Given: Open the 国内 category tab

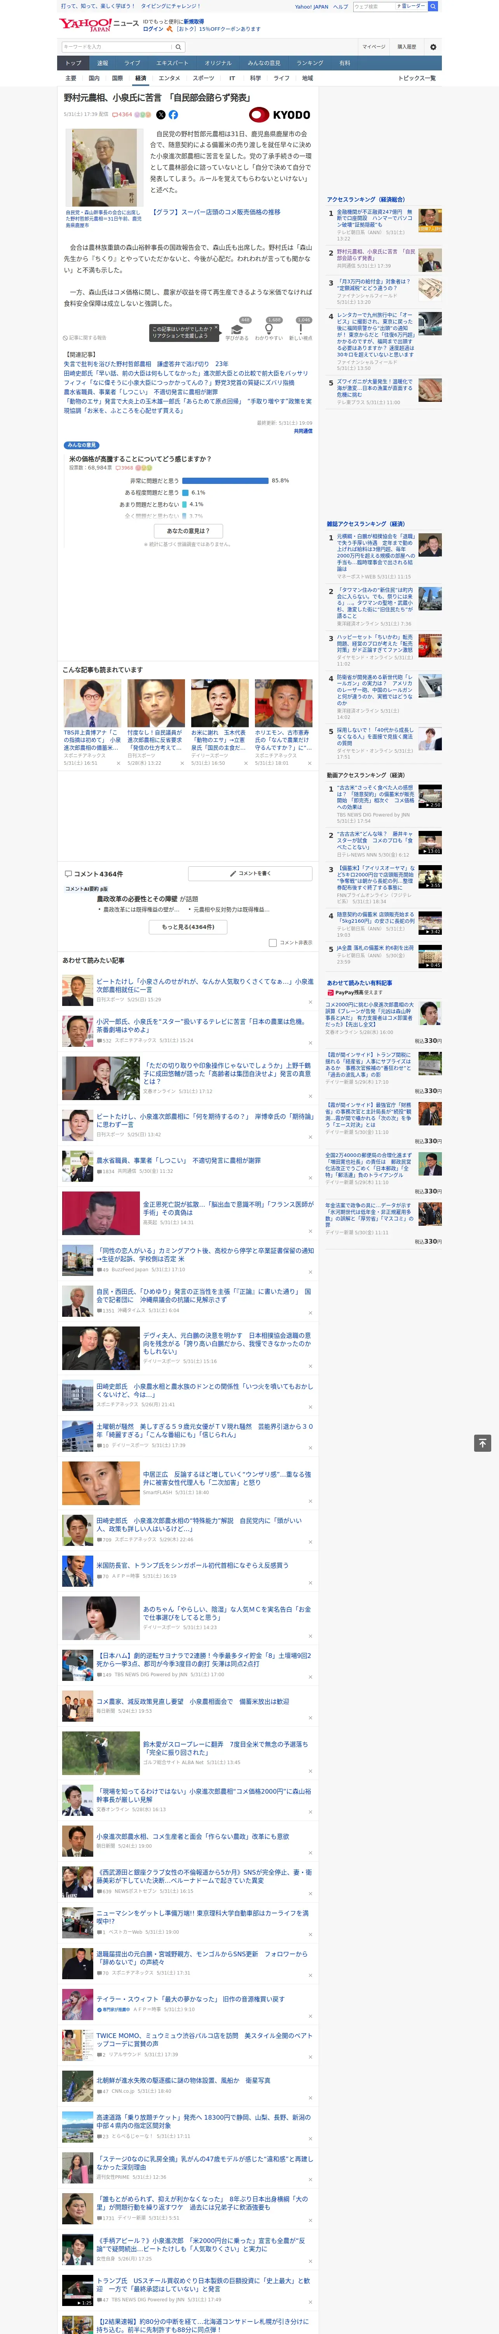Looking at the screenshot, I should (94, 78).
